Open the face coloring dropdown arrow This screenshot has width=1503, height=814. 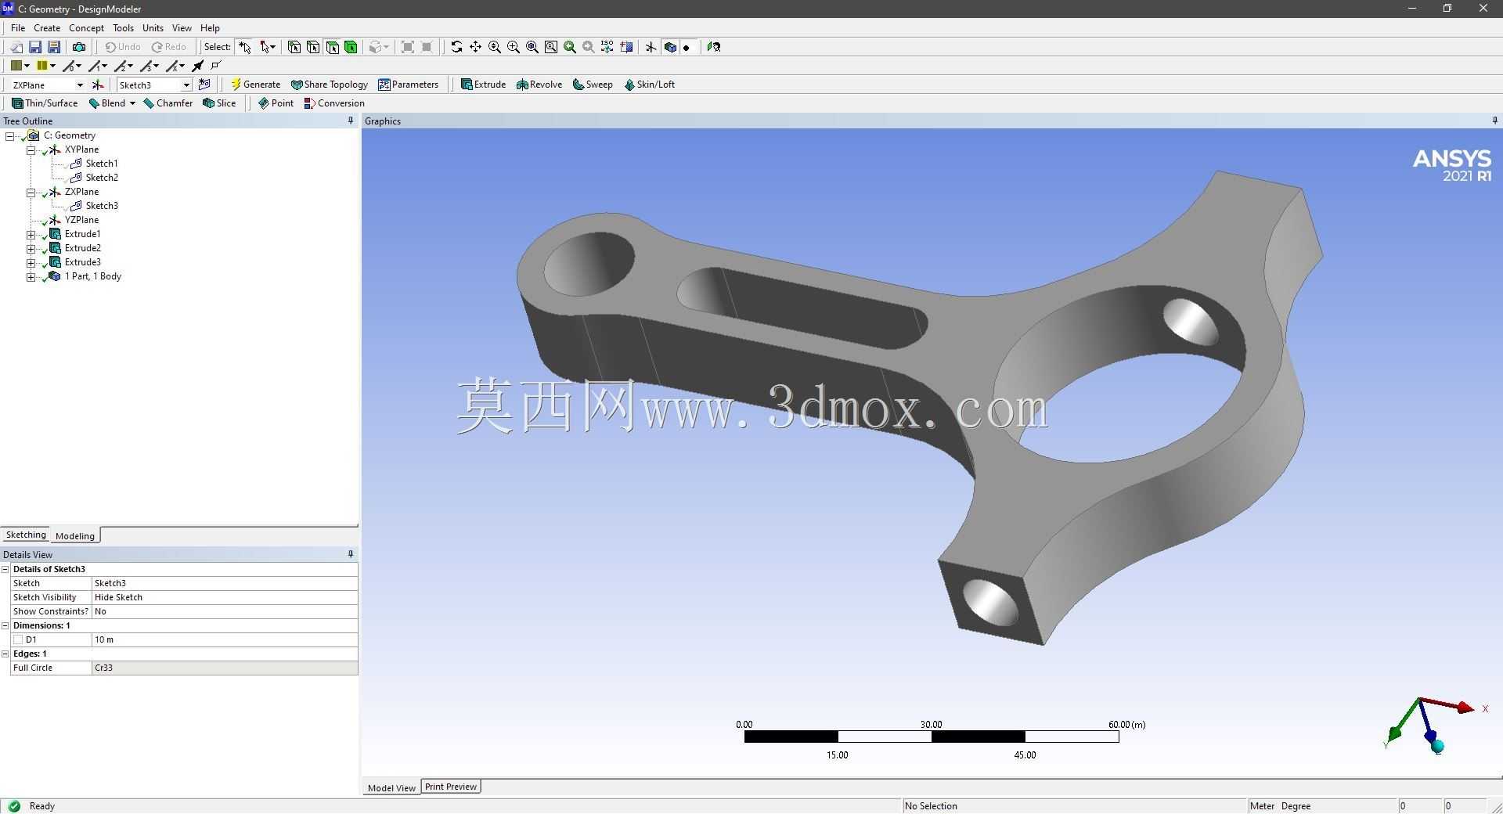point(27,66)
